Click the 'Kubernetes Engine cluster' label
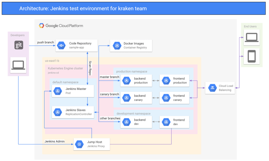The width and height of the screenshot is (269, 161). (x=65, y=68)
